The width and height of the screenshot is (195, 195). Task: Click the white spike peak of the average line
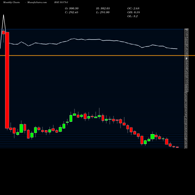(4, 15)
